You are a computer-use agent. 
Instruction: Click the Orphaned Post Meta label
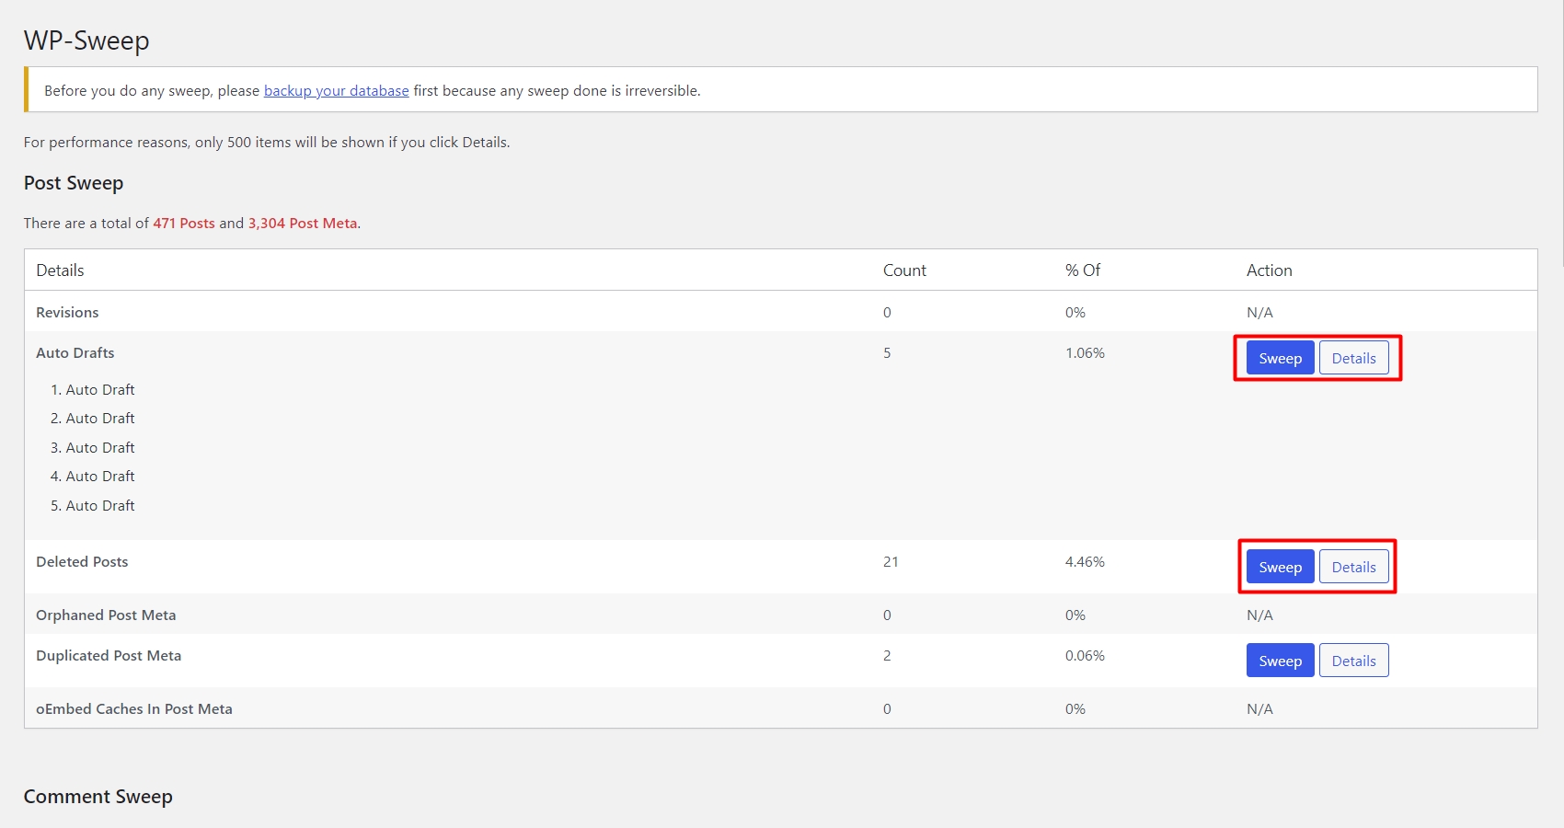coord(106,615)
